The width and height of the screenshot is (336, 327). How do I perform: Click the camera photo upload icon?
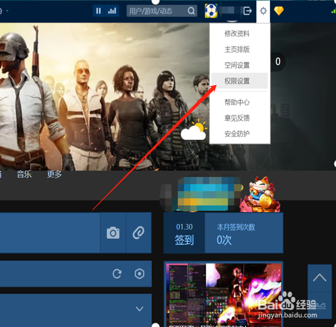click(113, 233)
